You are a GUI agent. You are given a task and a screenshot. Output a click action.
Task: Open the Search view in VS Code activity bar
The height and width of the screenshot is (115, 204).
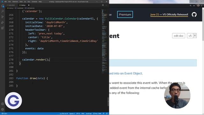[x=3, y=11]
